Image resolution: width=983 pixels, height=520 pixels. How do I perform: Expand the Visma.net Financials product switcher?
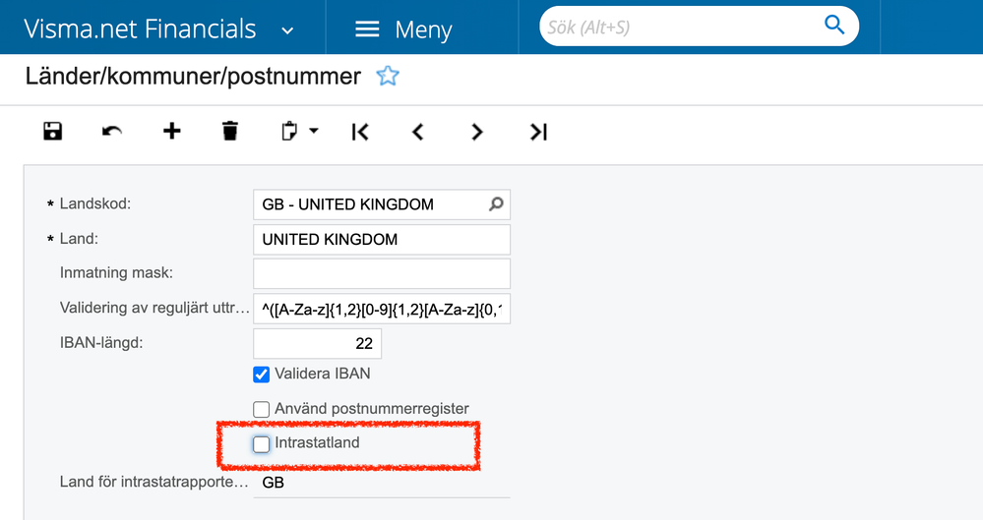coord(287,29)
